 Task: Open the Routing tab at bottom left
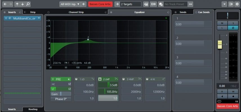pyautogui.click(x=33, y=109)
